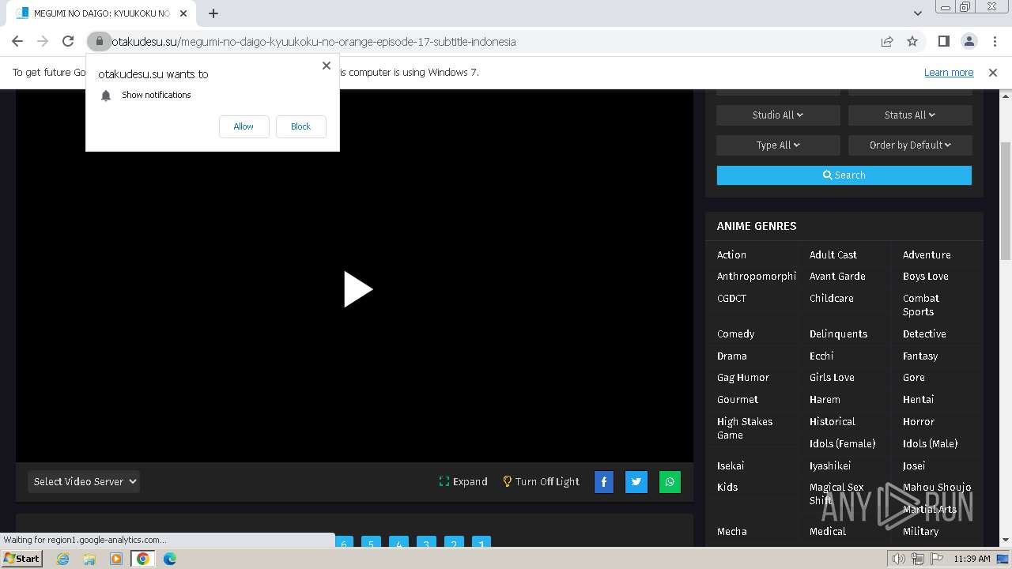The height and width of the screenshot is (569, 1012).
Task: Open the Status All dropdown
Action: [910, 115]
